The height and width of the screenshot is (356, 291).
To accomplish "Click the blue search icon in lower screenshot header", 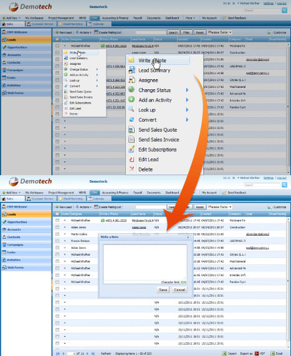I will pos(284,185).
